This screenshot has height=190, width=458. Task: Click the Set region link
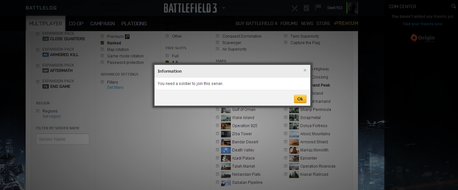coord(52,116)
